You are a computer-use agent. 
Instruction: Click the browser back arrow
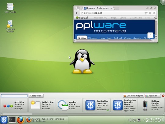[77, 13]
